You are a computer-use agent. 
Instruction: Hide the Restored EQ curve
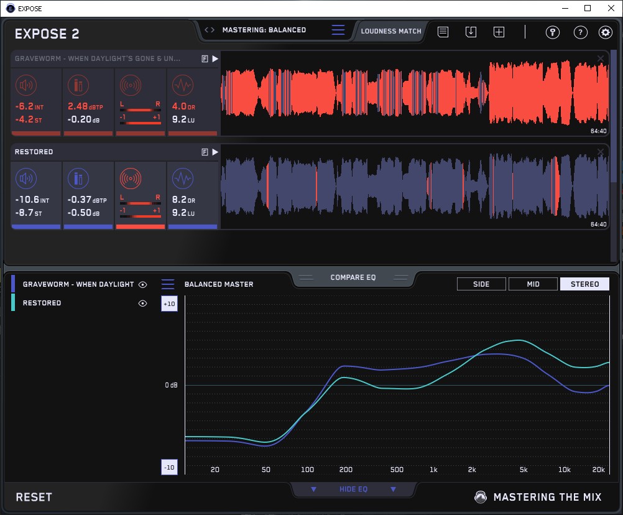143,303
